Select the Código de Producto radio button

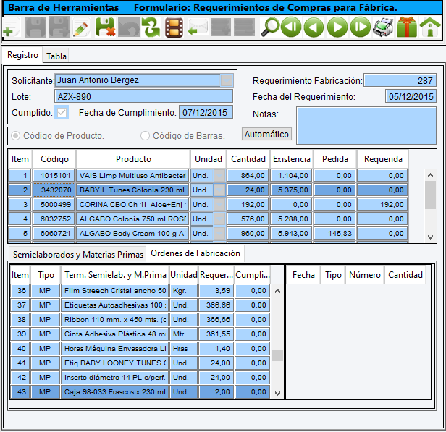tap(16, 136)
